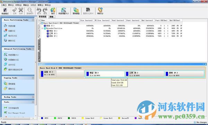This screenshot has width=208, height=125.
Task: Open the 工具 Tools menu
Action: pos(4,5)
